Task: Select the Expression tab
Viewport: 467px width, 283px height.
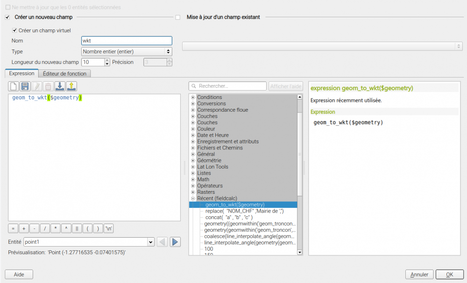Action: [21, 74]
